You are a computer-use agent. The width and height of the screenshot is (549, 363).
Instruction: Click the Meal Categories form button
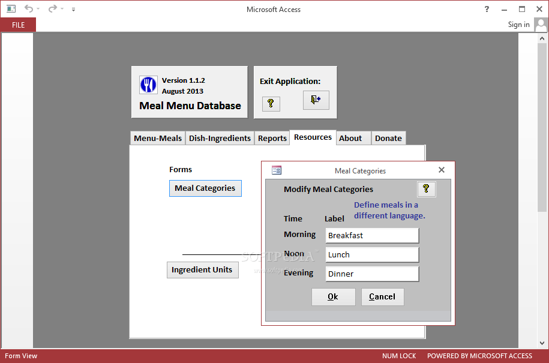tap(205, 188)
